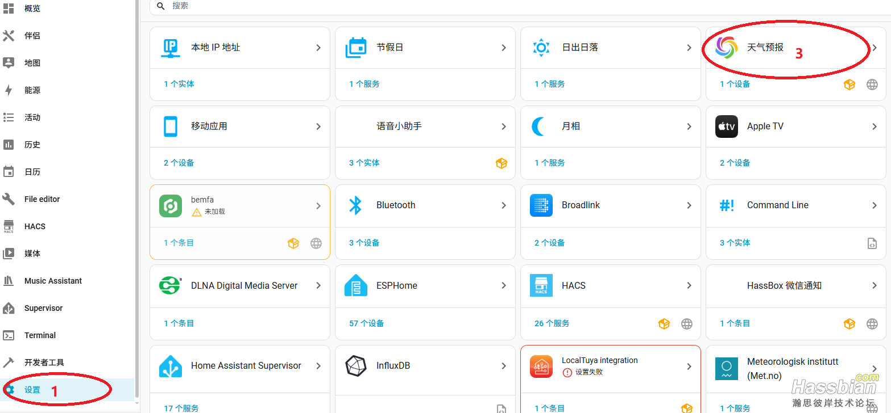Click the LocalTuya integration icon
This screenshot has height=413, width=891.
[541, 366]
